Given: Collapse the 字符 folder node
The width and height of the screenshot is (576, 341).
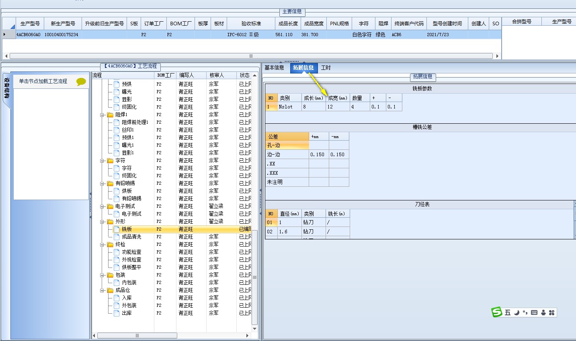Looking at the screenshot, I should tap(102, 161).
